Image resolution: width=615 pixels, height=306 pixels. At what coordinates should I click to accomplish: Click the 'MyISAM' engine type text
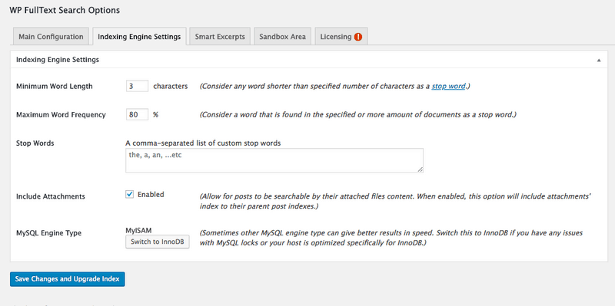[138, 231]
